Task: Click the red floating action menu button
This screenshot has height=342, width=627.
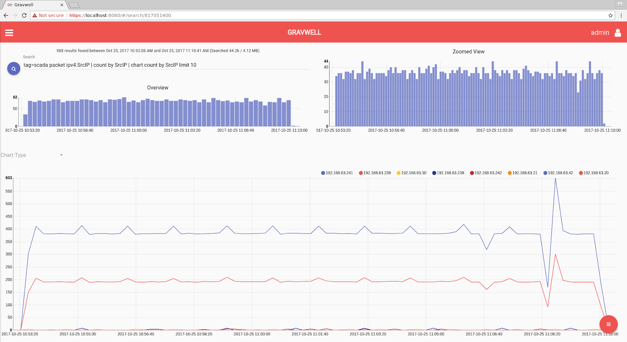Action: [608, 324]
